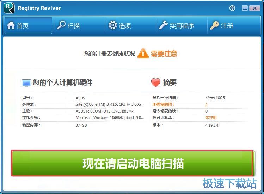Click the 最后一次扫描 label

(166, 98)
